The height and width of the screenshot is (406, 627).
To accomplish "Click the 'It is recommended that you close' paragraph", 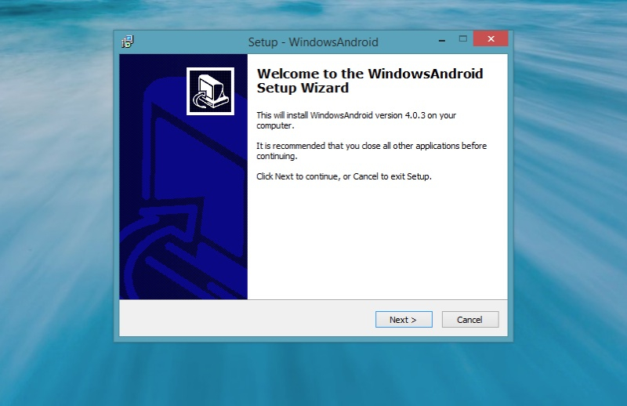I will [371, 146].
